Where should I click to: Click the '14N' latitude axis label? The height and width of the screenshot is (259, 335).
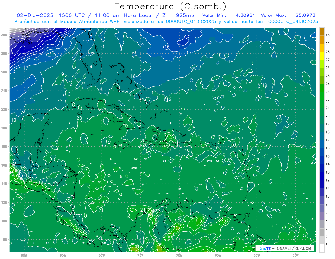click(4, 184)
